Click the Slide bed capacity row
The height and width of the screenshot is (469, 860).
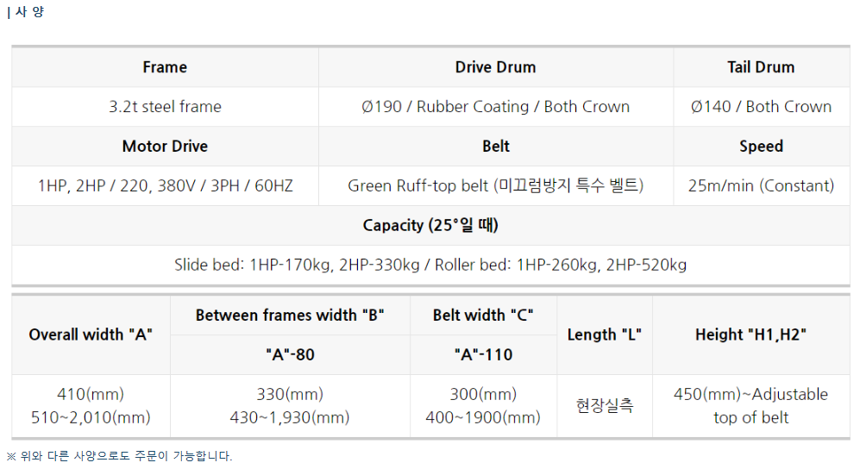[x=430, y=265]
